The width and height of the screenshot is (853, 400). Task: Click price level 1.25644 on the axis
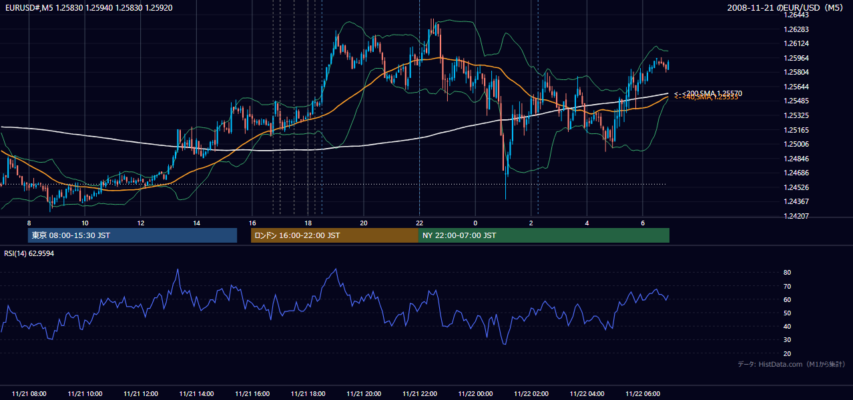click(x=796, y=87)
